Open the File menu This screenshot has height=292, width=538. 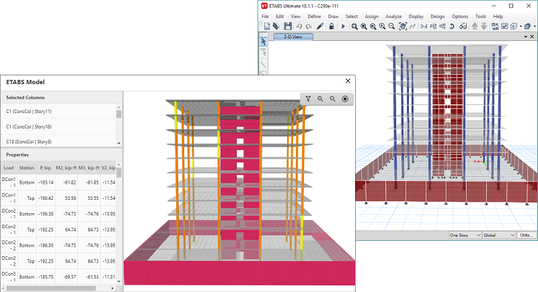265,16
